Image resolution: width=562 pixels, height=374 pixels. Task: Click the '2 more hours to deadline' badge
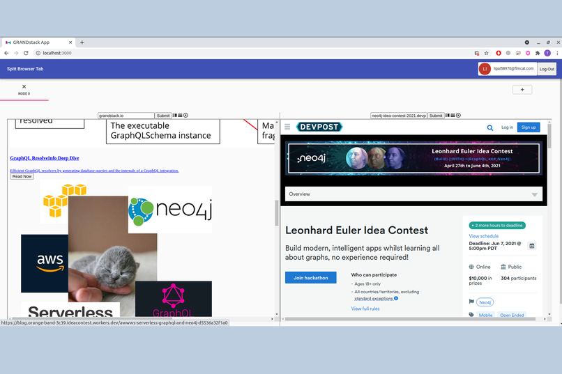[497, 226]
